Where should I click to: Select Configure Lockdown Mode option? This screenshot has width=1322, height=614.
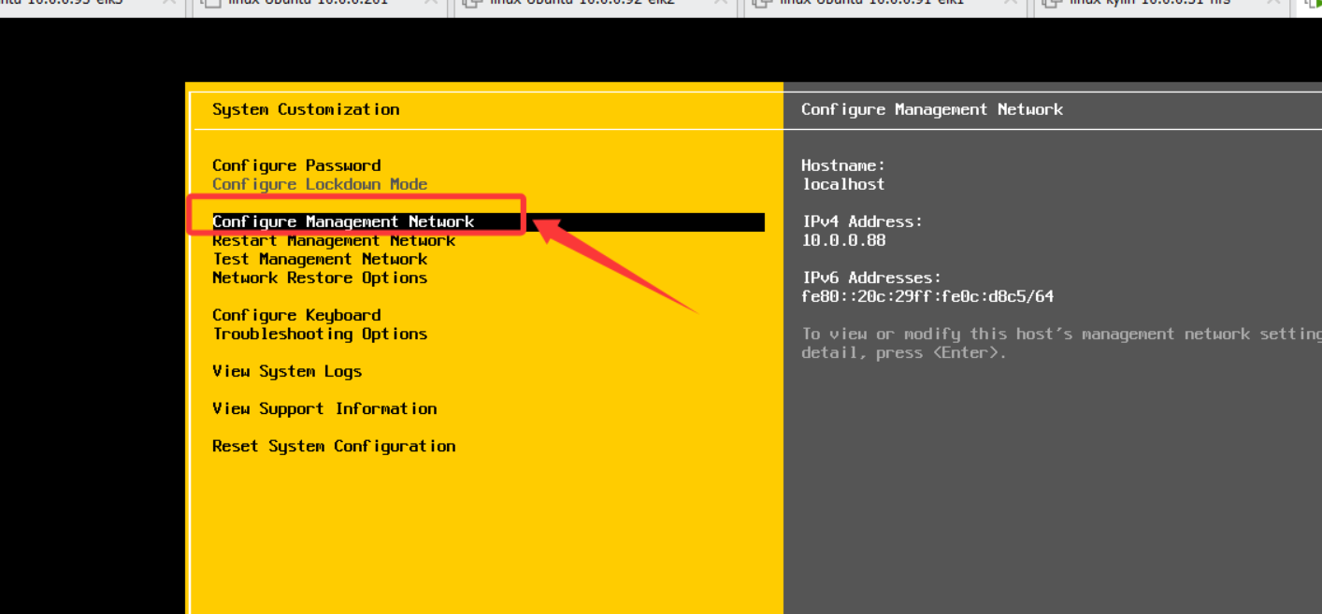320,184
